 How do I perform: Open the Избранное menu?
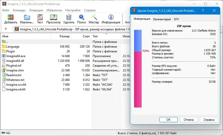(54, 10)
